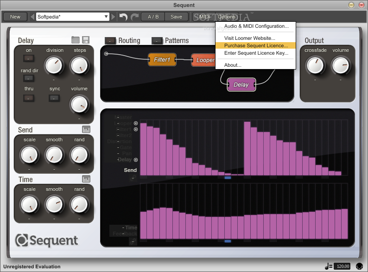Click the MIDI connector status icon
The width and height of the screenshot is (368, 272).
tap(359, 266)
